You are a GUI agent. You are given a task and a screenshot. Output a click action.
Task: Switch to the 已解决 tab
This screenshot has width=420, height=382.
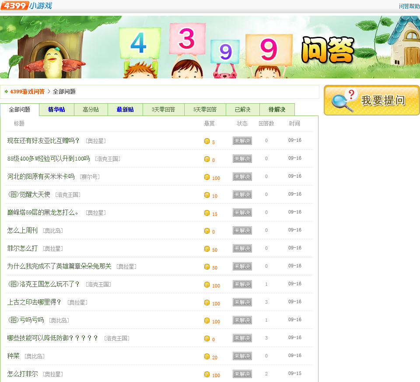243,109
